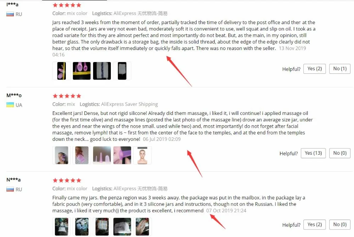Open second photo of pink jar, M***o's review
This screenshot has width=354, height=237.
[x=81, y=155]
